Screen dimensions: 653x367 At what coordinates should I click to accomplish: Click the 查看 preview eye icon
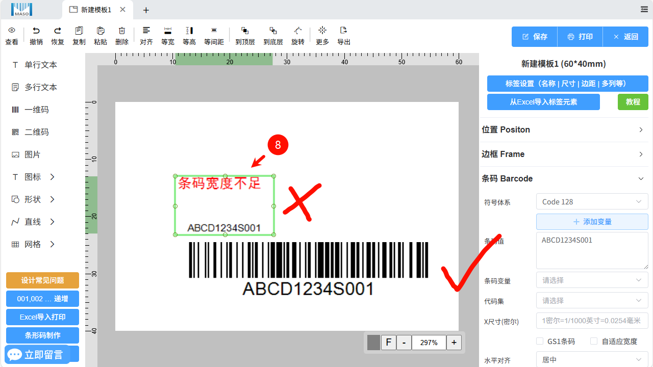[12, 31]
